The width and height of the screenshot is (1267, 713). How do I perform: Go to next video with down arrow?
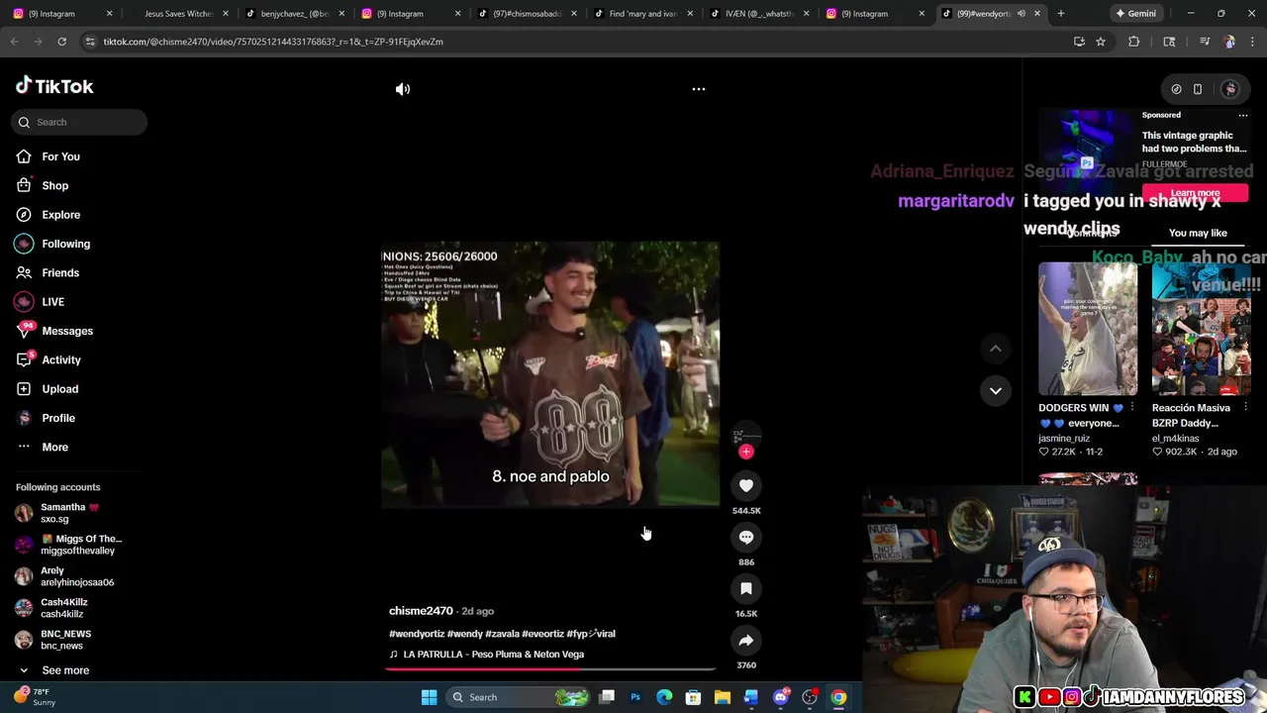[996, 390]
